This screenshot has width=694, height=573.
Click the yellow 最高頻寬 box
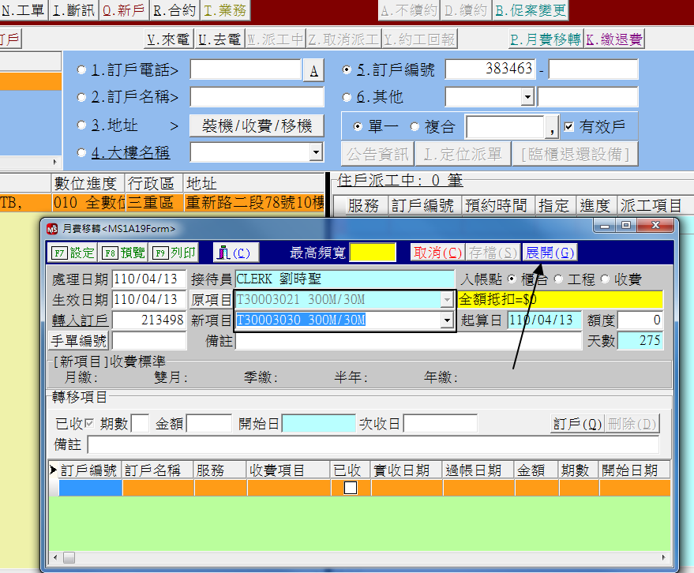tap(372, 253)
